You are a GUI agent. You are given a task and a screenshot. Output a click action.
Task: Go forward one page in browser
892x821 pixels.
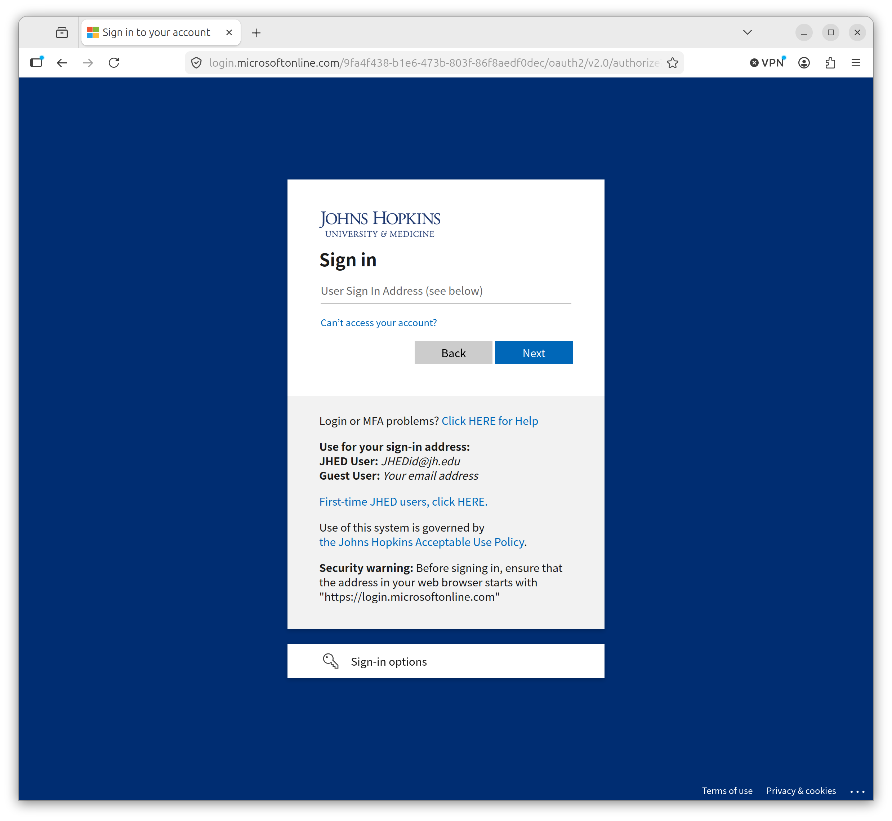[88, 63]
